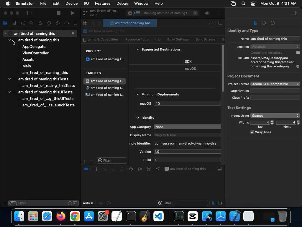Click the Stop button in toolbar
Image resolution: width=302 pixels, height=227 pixels.
[x=59, y=13]
